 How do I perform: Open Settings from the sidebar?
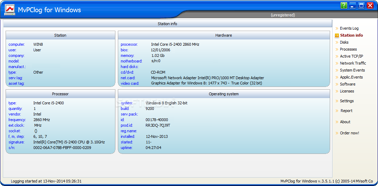[x=347, y=101]
